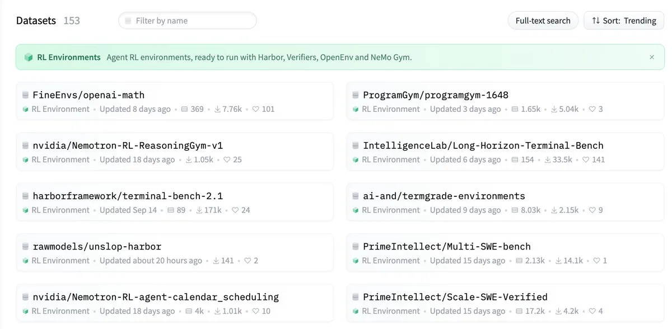Open the nvidia/Nemotron-RL-ReasoningGym-v1 dataset
672x329 pixels.
tap(128, 145)
